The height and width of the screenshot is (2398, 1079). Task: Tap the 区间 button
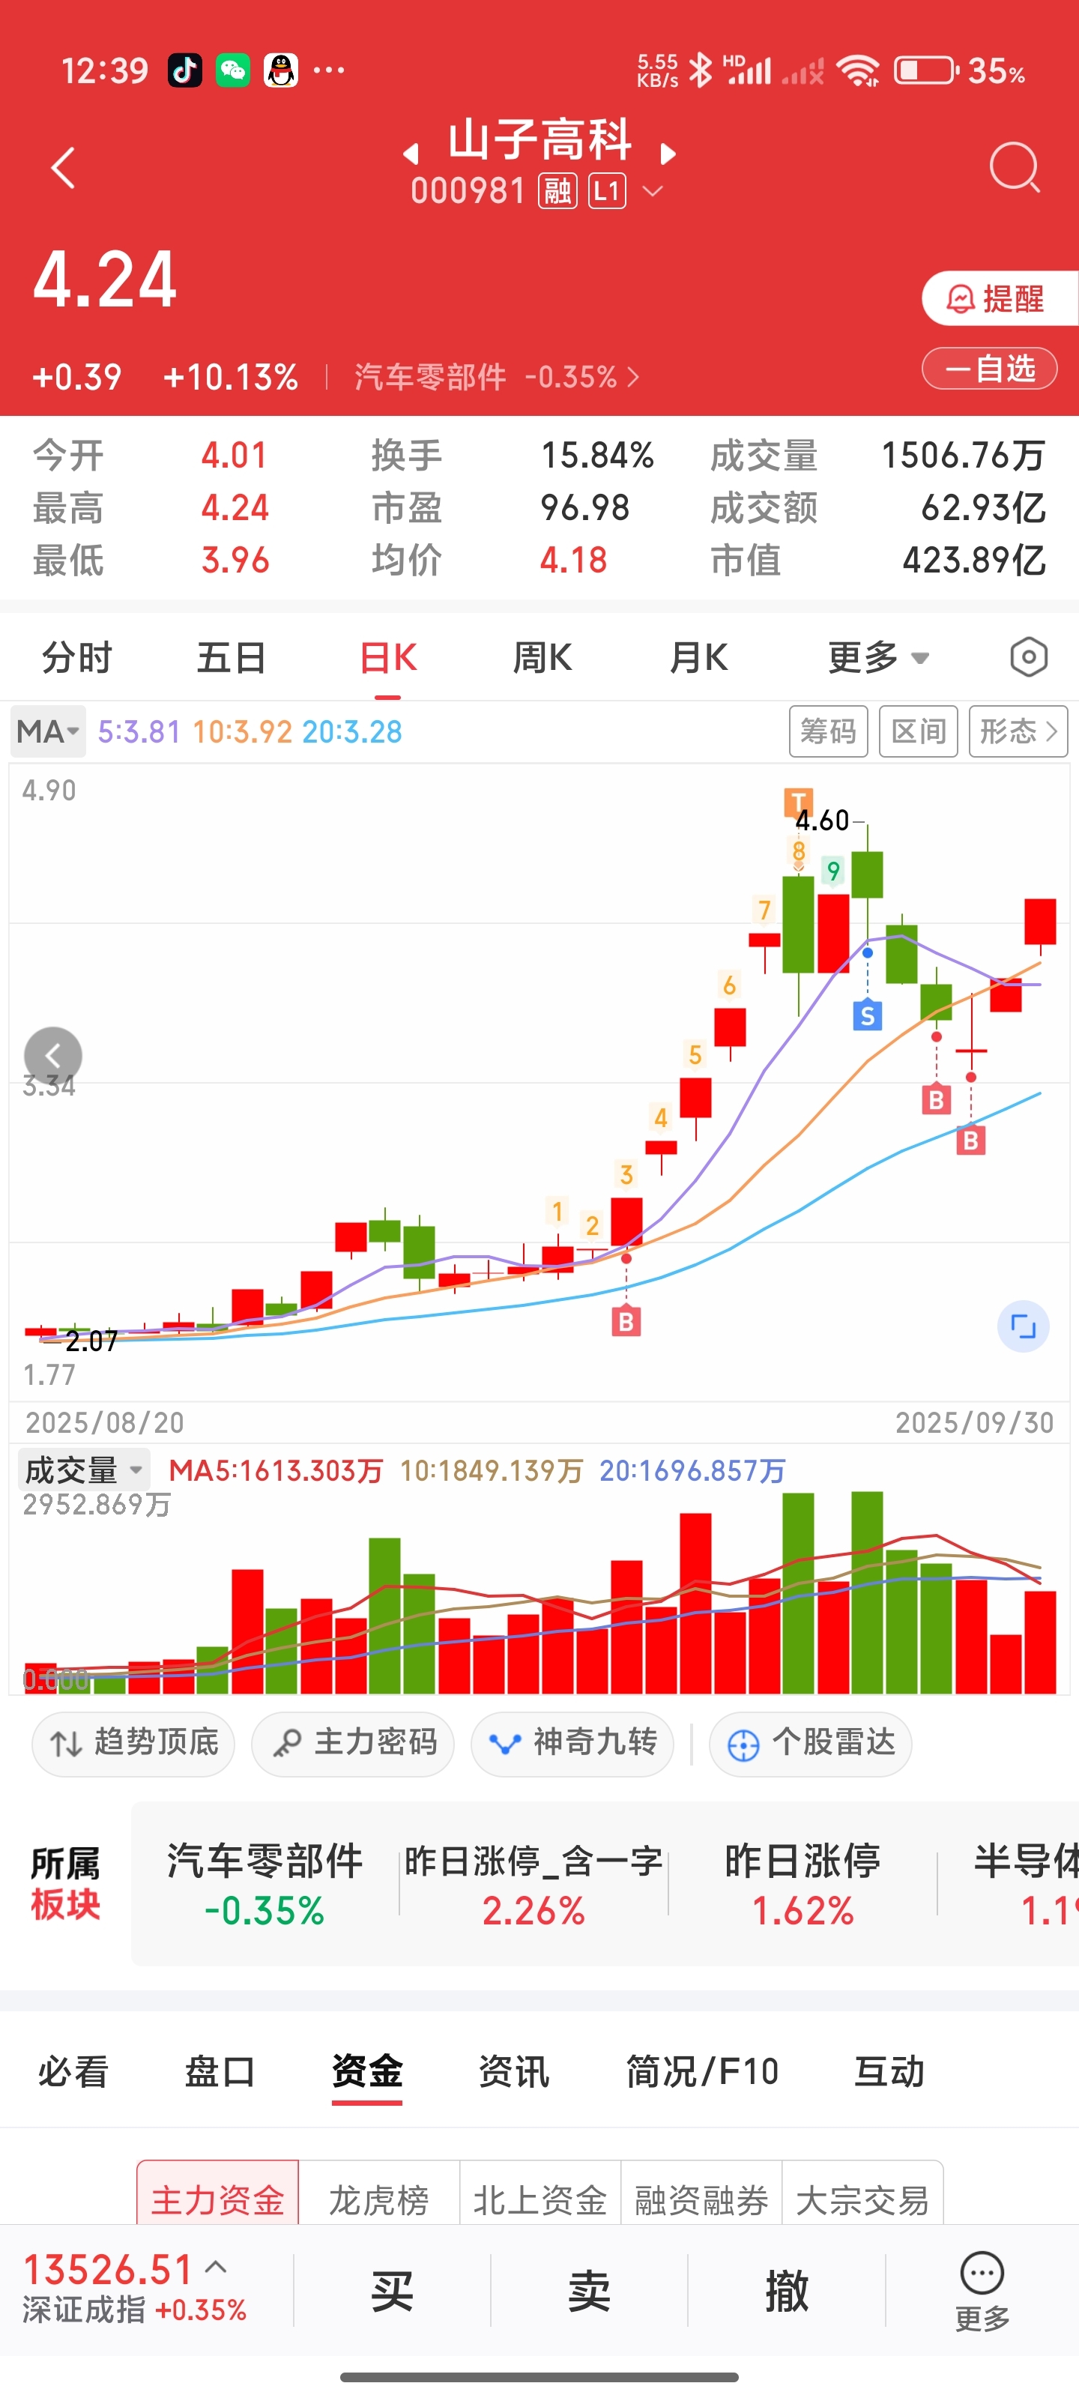(918, 731)
